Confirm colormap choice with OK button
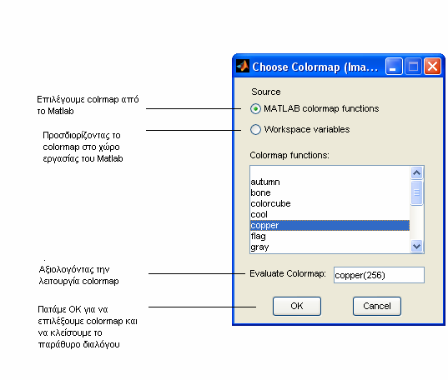The width and height of the screenshot is (448, 380). (297, 306)
